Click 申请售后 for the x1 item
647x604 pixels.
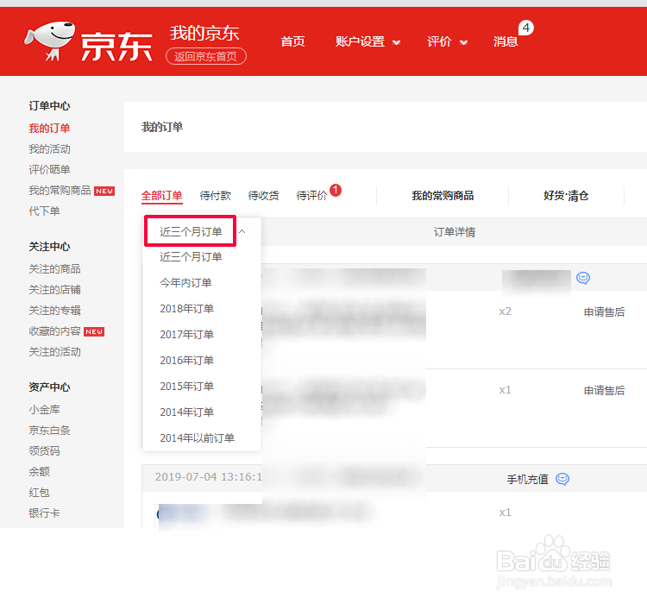(x=604, y=390)
